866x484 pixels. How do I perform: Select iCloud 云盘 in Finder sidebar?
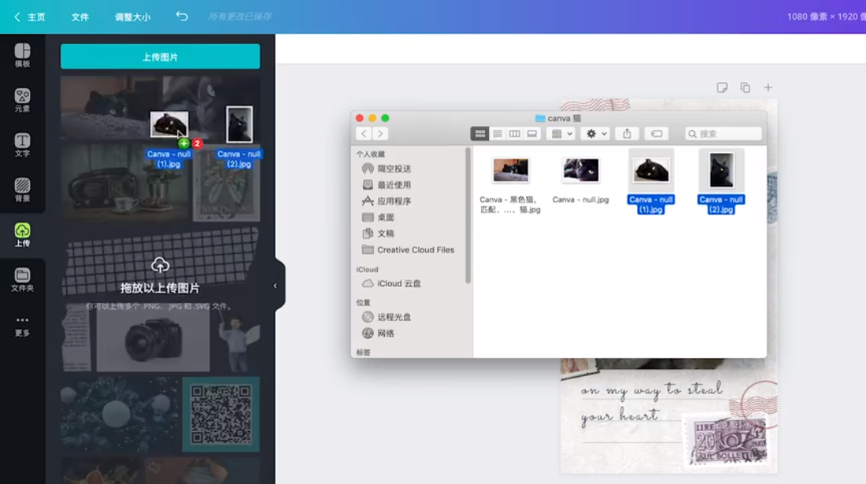click(x=391, y=283)
